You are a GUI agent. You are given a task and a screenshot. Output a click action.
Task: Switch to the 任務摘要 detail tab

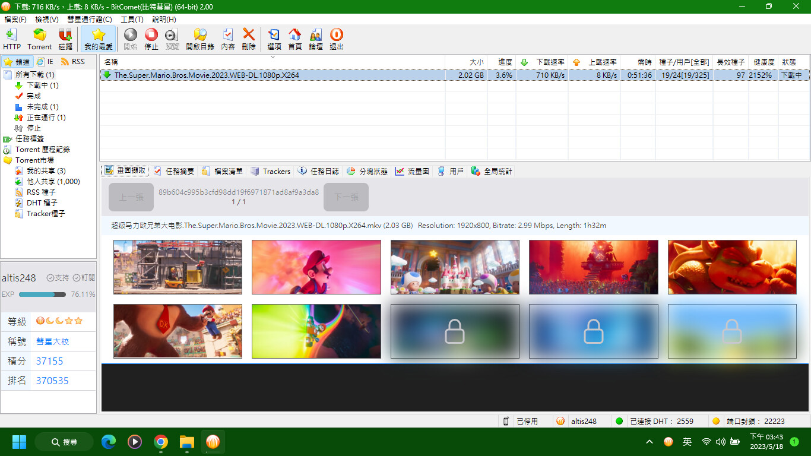tap(174, 171)
